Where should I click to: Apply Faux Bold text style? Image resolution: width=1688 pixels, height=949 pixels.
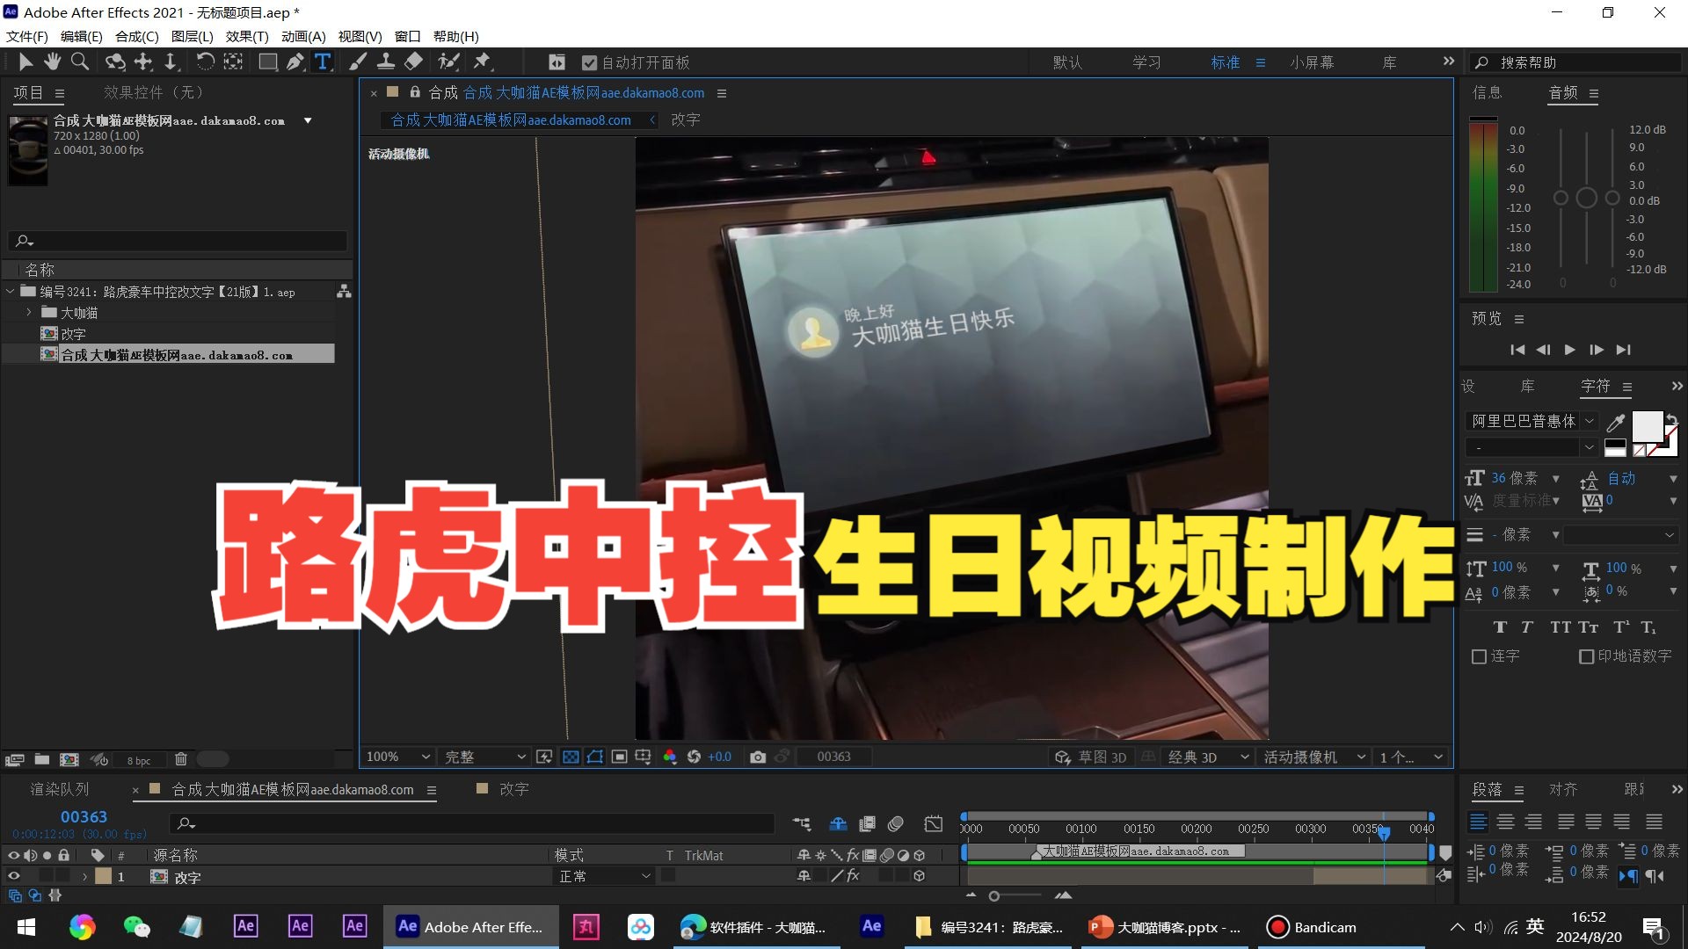(1500, 627)
